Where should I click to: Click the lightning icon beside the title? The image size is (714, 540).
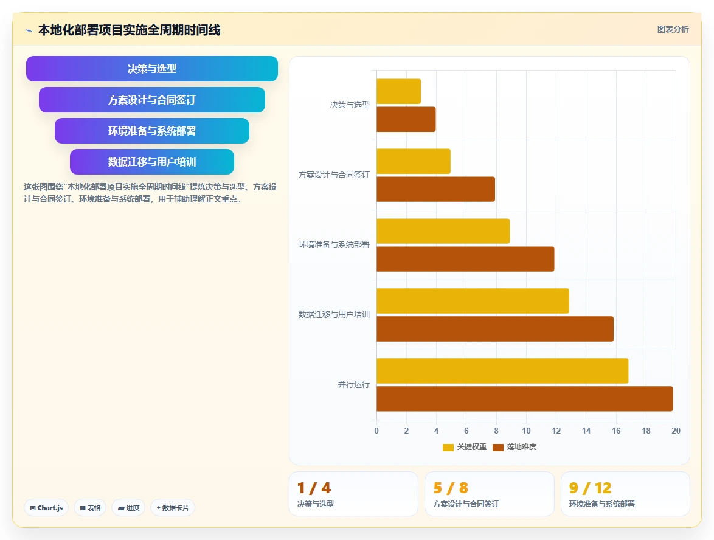[x=29, y=30]
